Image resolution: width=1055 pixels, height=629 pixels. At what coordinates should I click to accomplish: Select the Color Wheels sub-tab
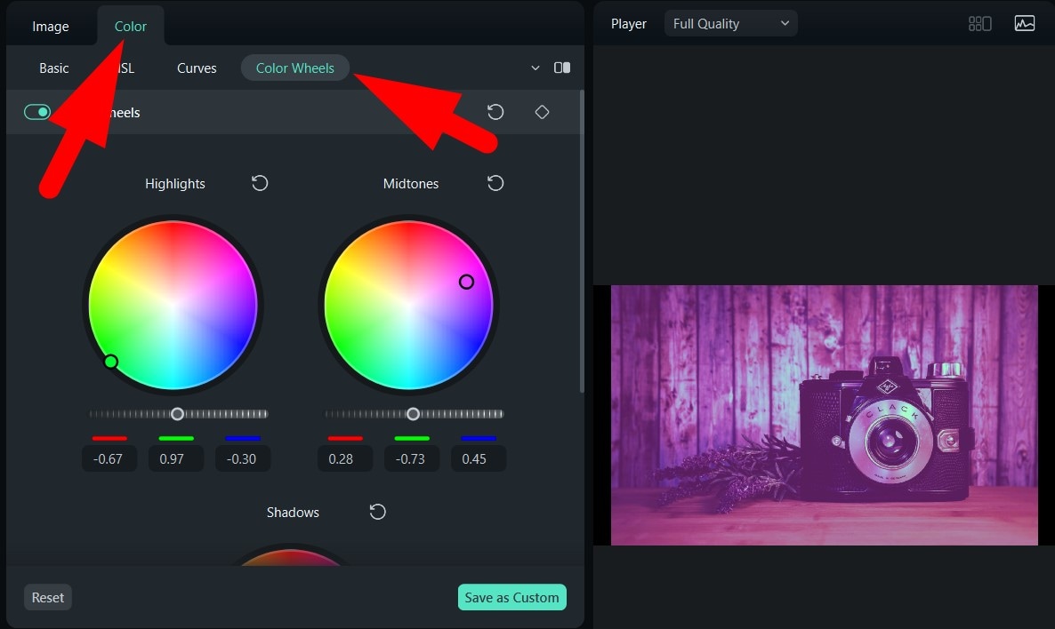coord(294,68)
